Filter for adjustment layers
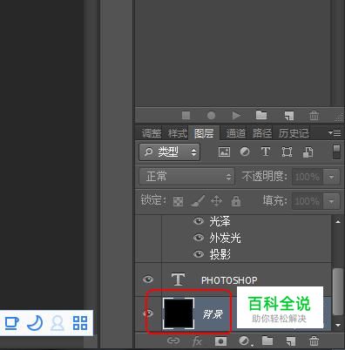The width and height of the screenshot is (345, 350). (x=245, y=151)
